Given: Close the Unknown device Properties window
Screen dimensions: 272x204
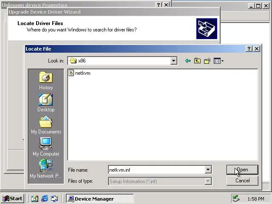Looking at the screenshot, I should tap(166, 5).
